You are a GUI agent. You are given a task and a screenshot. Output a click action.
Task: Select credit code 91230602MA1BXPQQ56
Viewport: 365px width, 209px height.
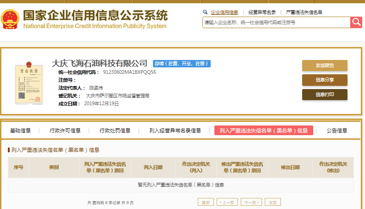coord(129,72)
